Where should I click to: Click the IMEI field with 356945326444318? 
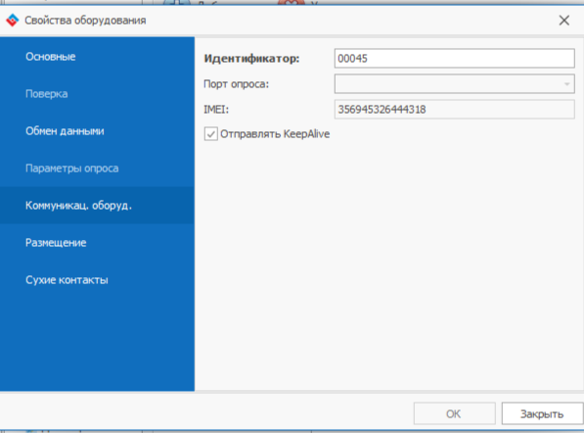[455, 110]
